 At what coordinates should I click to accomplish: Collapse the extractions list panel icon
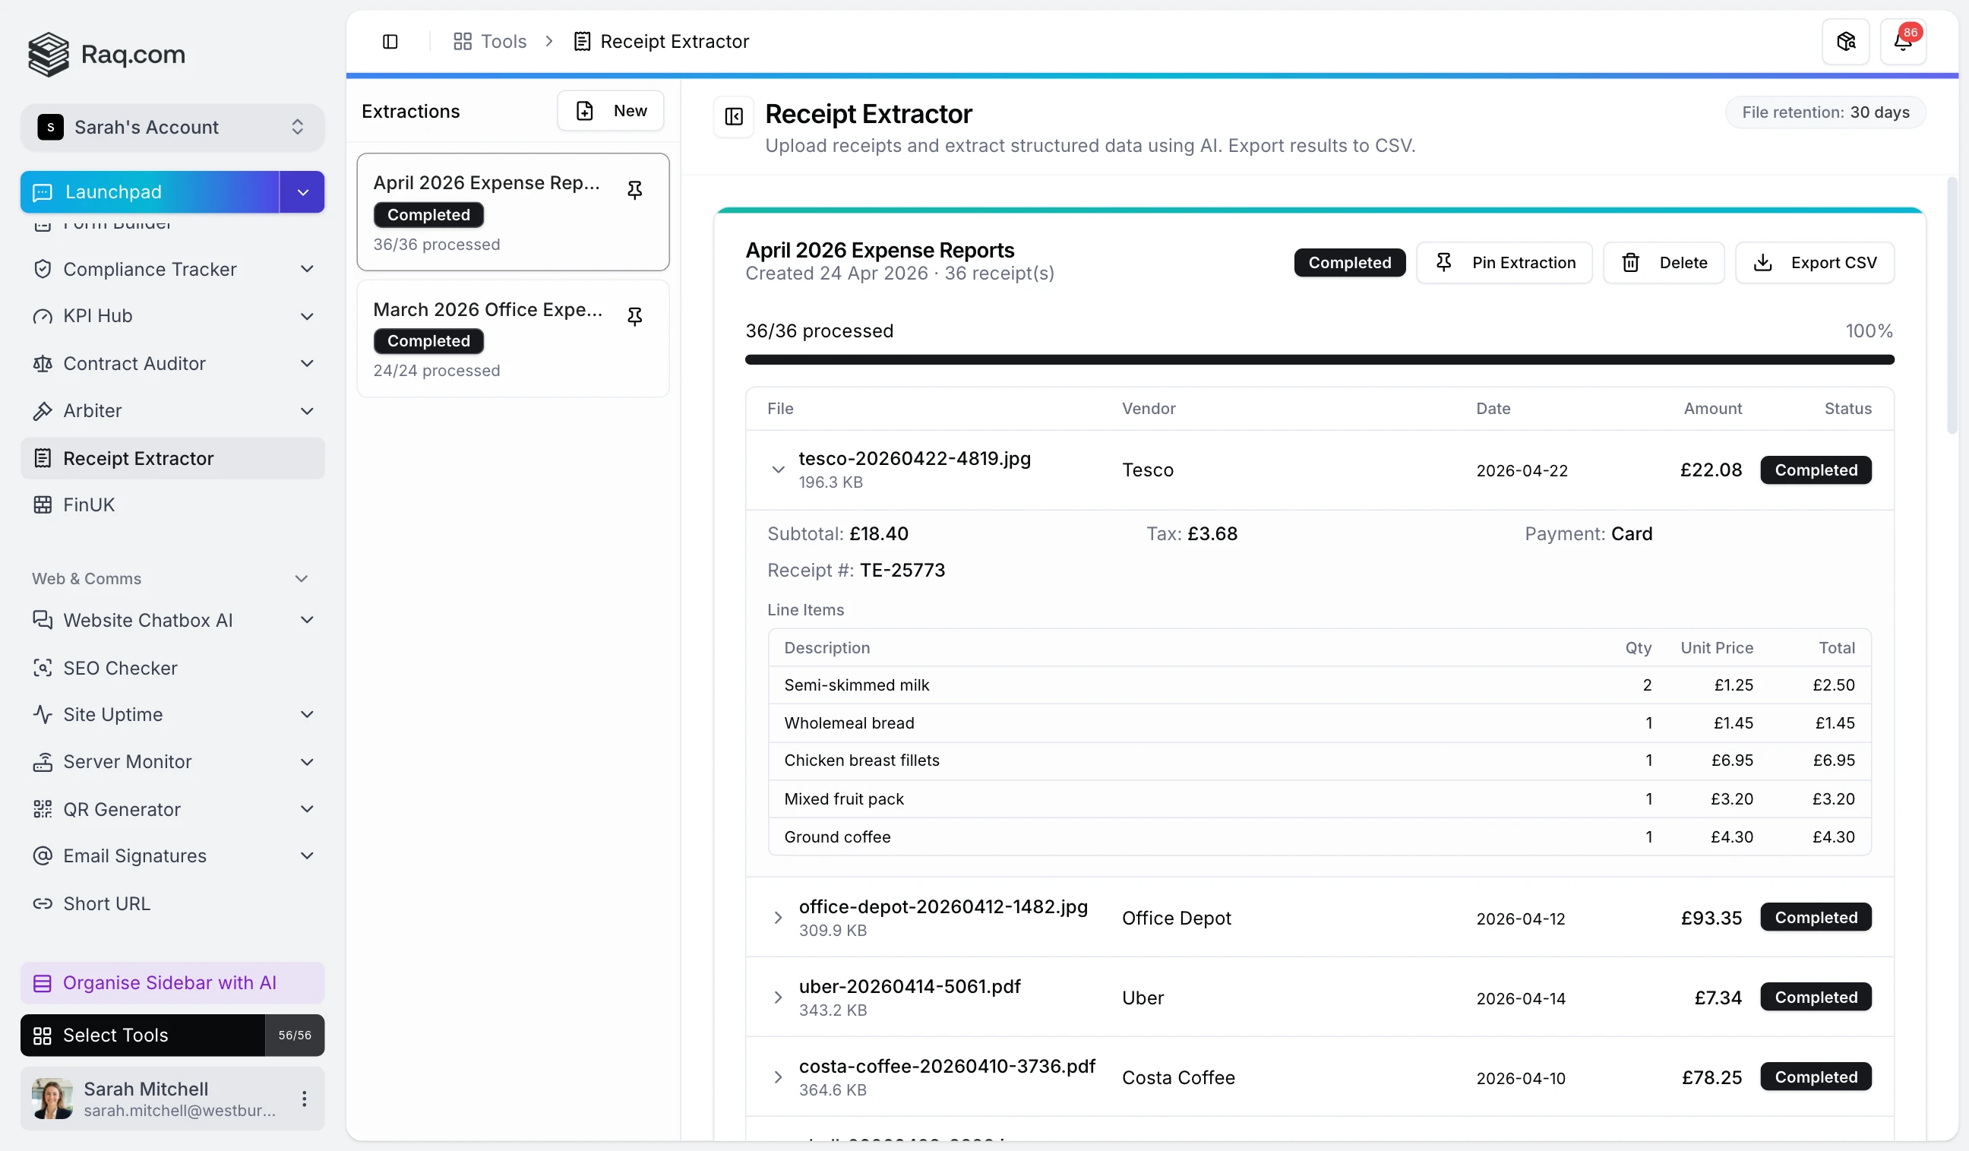coord(733,116)
